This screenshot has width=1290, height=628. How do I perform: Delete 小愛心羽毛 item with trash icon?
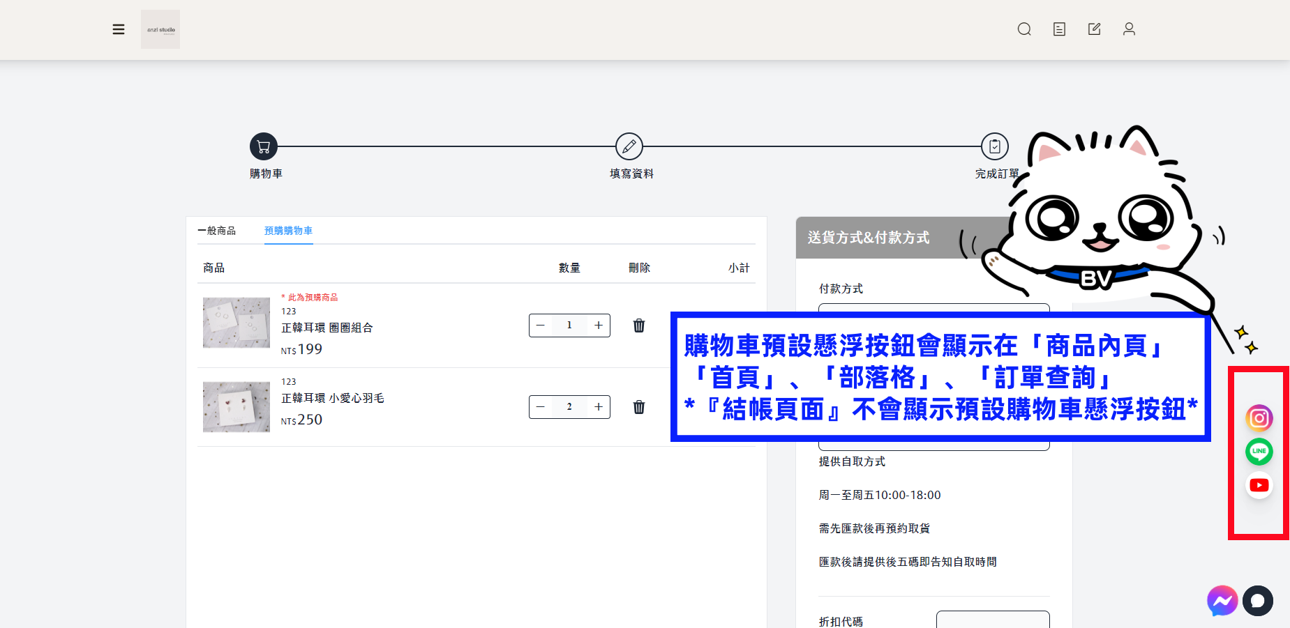pos(639,407)
